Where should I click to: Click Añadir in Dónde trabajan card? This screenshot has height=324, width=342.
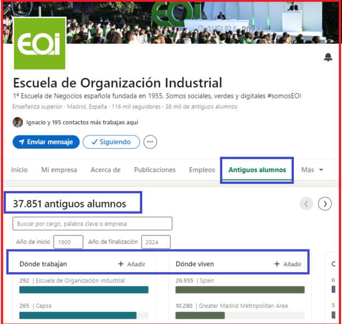pyautogui.click(x=132, y=264)
